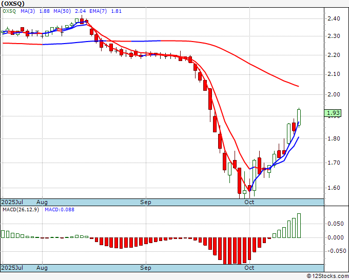This screenshot has width=349, height=280.
Task: Click the Sep label on MACD axis
Action: tap(146, 268)
